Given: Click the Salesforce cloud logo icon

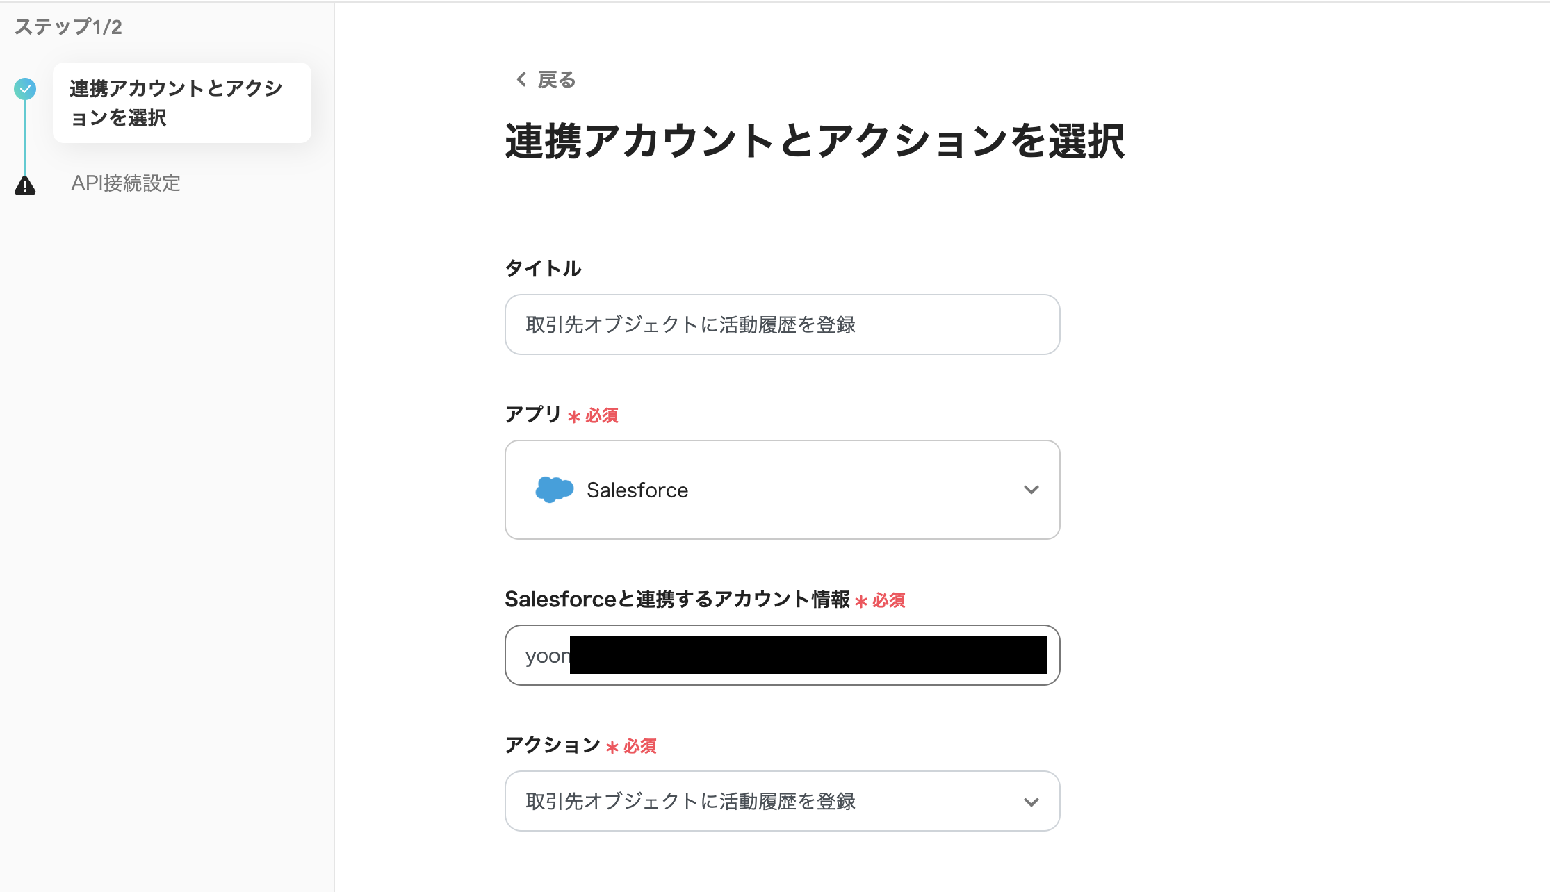Looking at the screenshot, I should click(553, 490).
